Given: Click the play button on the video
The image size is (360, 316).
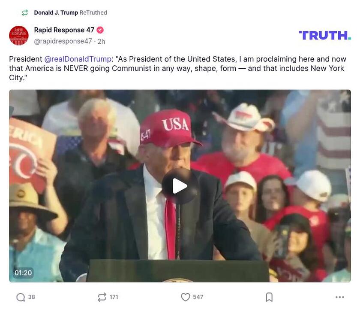Looking at the screenshot, I should pyautogui.click(x=180, y=185).
